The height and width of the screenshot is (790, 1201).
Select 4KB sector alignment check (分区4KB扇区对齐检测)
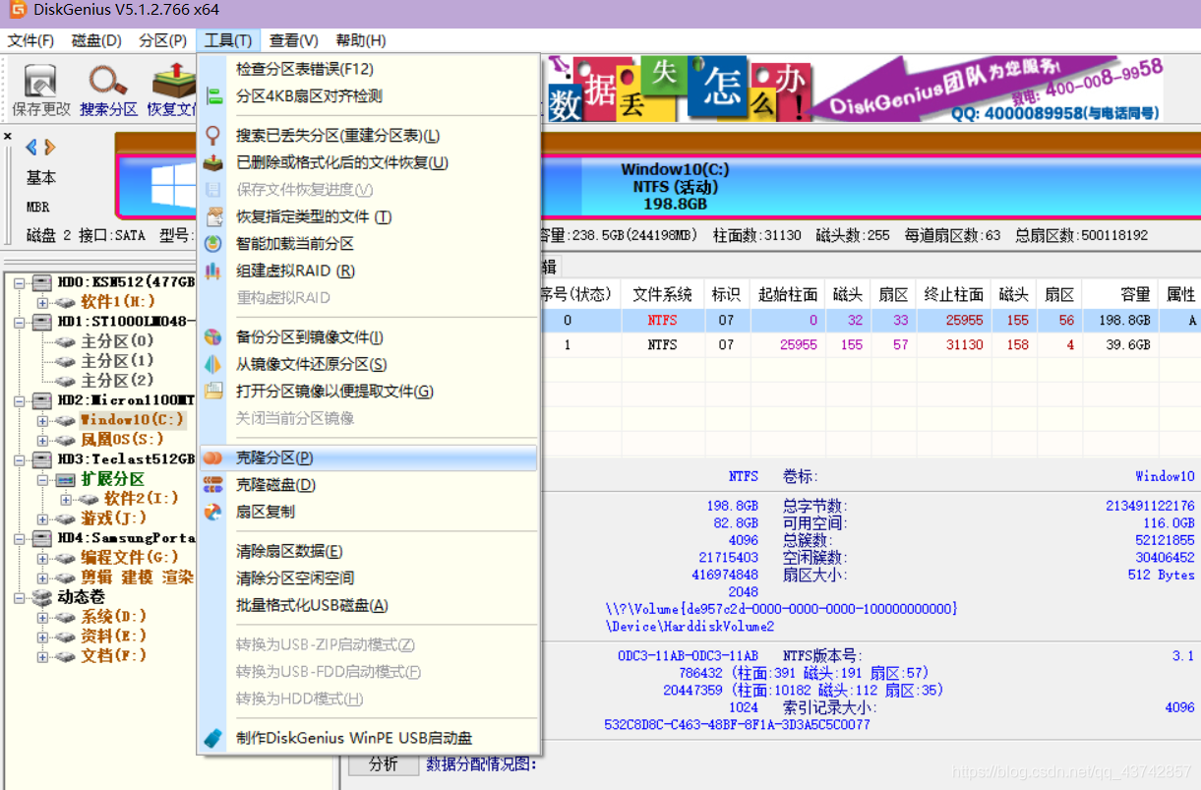point(368,96)
